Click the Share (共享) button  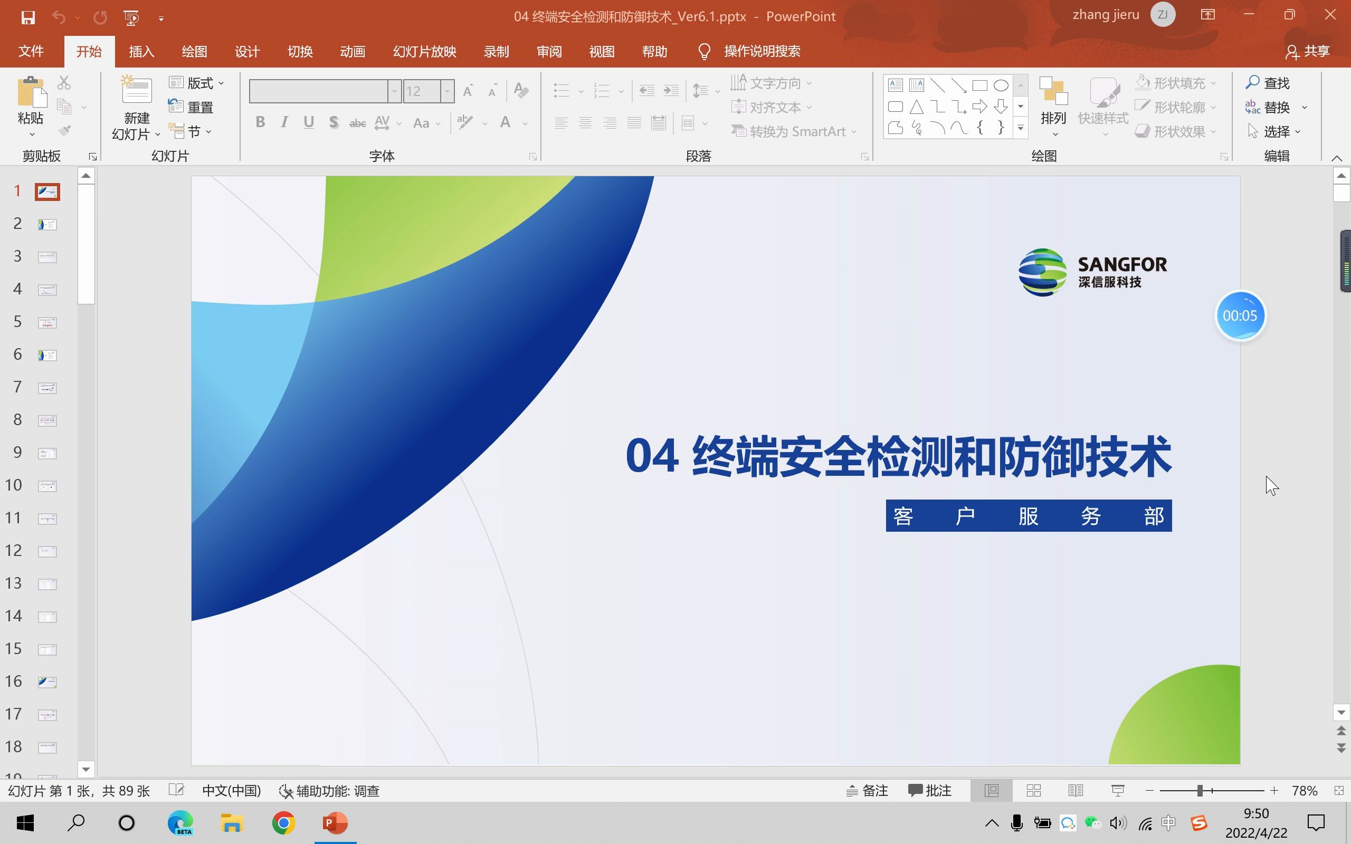pyautogui.click(x=1306, y=51)
